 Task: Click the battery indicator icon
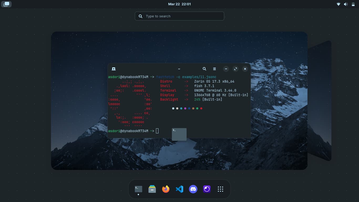coord(353,4)
